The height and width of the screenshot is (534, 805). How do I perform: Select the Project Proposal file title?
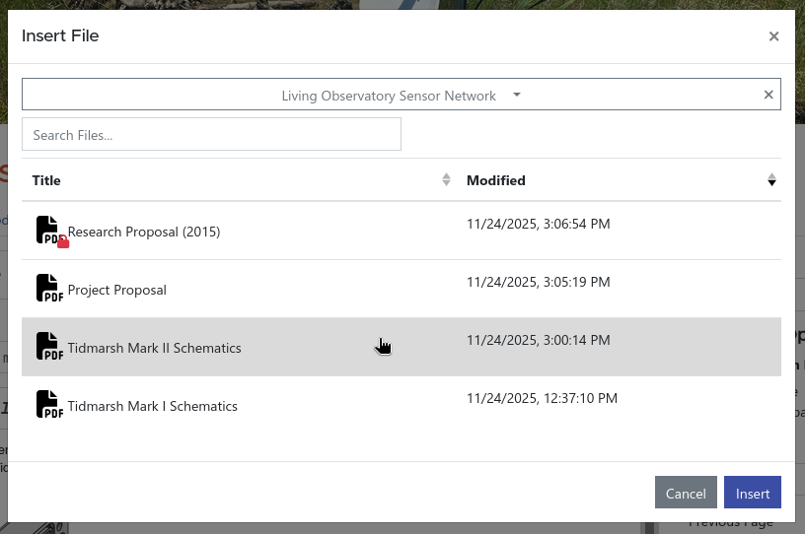coord(116,290)
